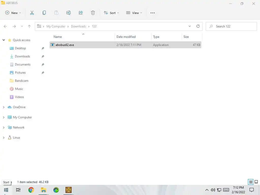The height and width of the screenshot is (195, 260).
Task: Open the DOSBox taskbar app
Action: 69,190
